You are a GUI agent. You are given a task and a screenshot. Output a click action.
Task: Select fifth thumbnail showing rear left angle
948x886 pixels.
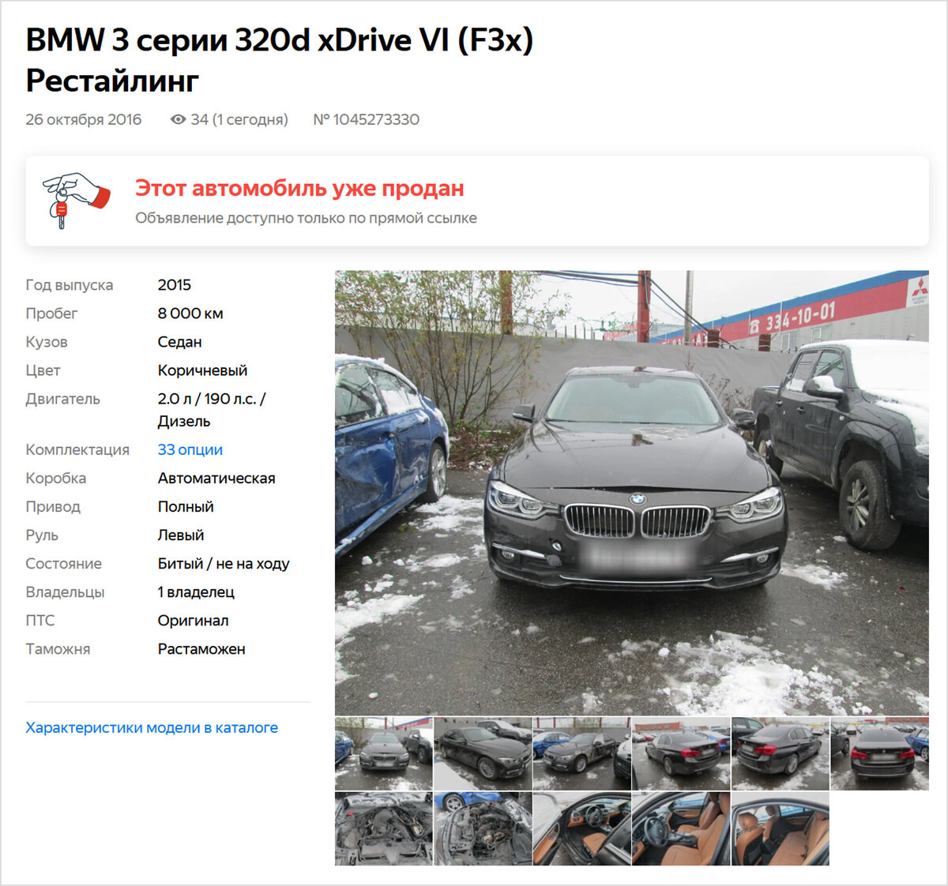tap(781, 753)
